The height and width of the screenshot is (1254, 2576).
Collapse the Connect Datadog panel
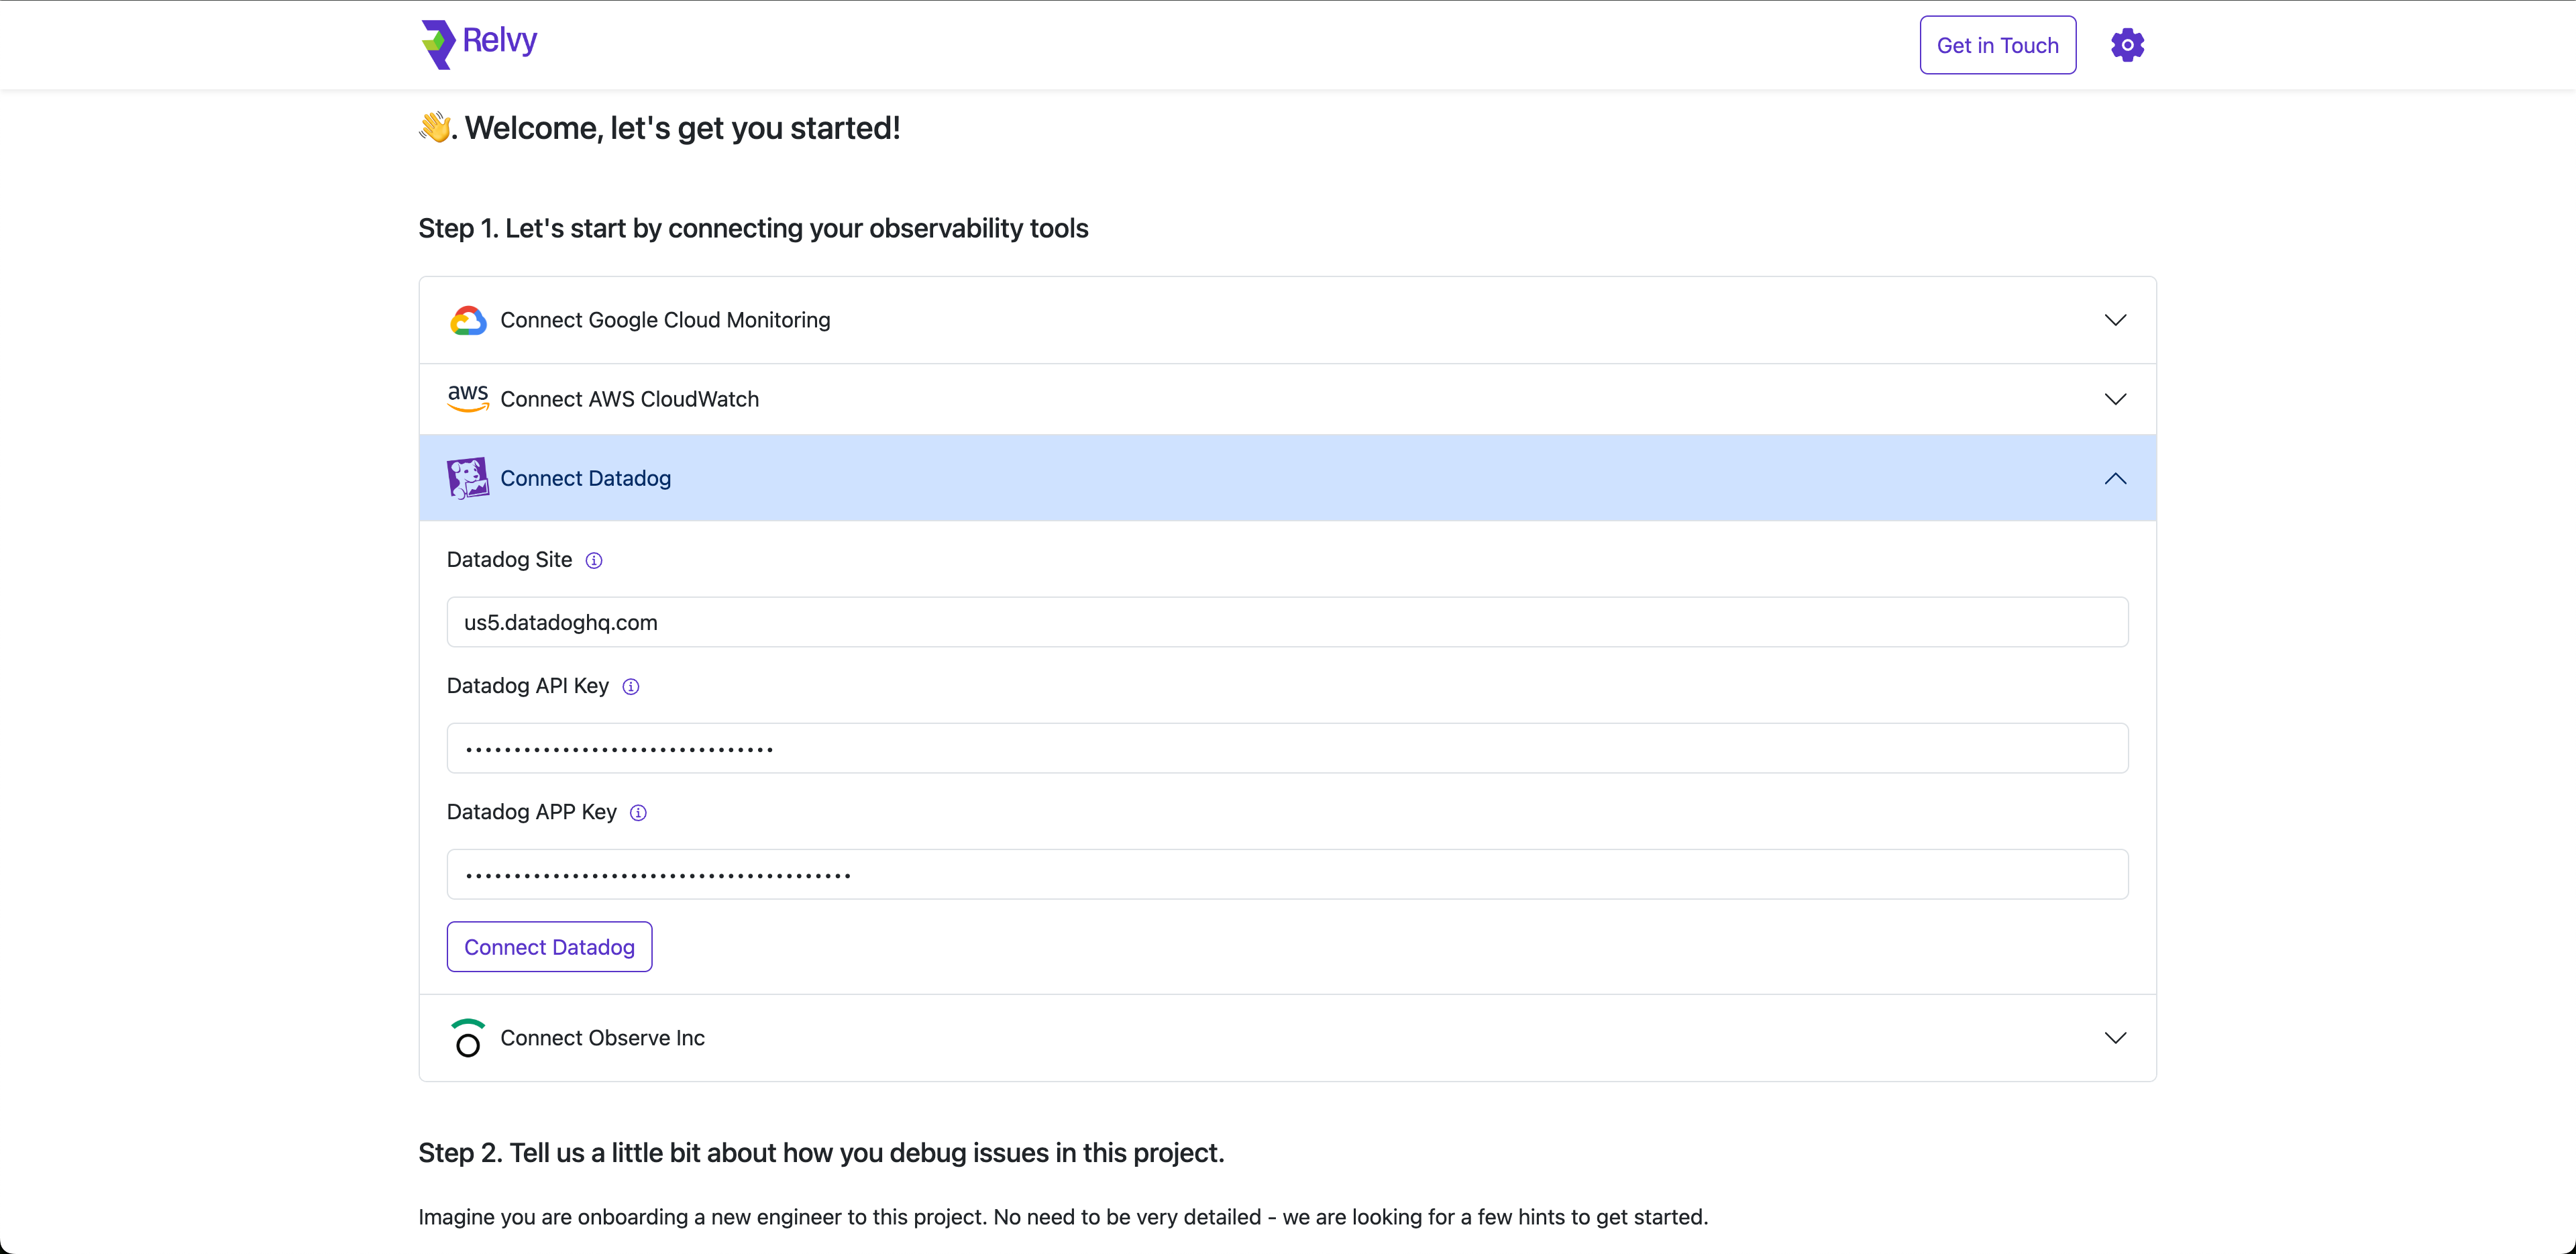[2116, 478]
